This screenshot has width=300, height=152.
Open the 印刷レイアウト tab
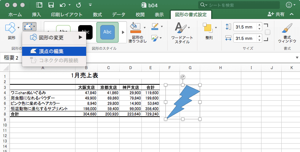(67, 14)
